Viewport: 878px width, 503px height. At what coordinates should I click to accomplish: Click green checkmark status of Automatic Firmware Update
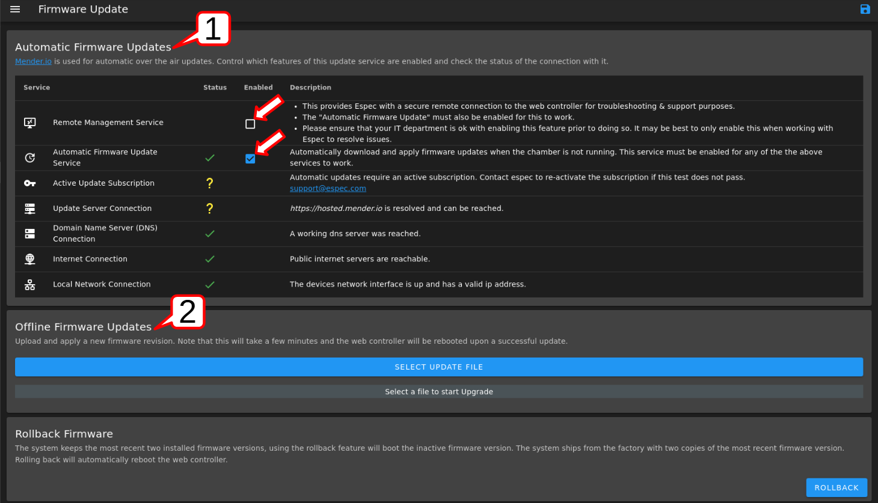(x=210, y=158)
